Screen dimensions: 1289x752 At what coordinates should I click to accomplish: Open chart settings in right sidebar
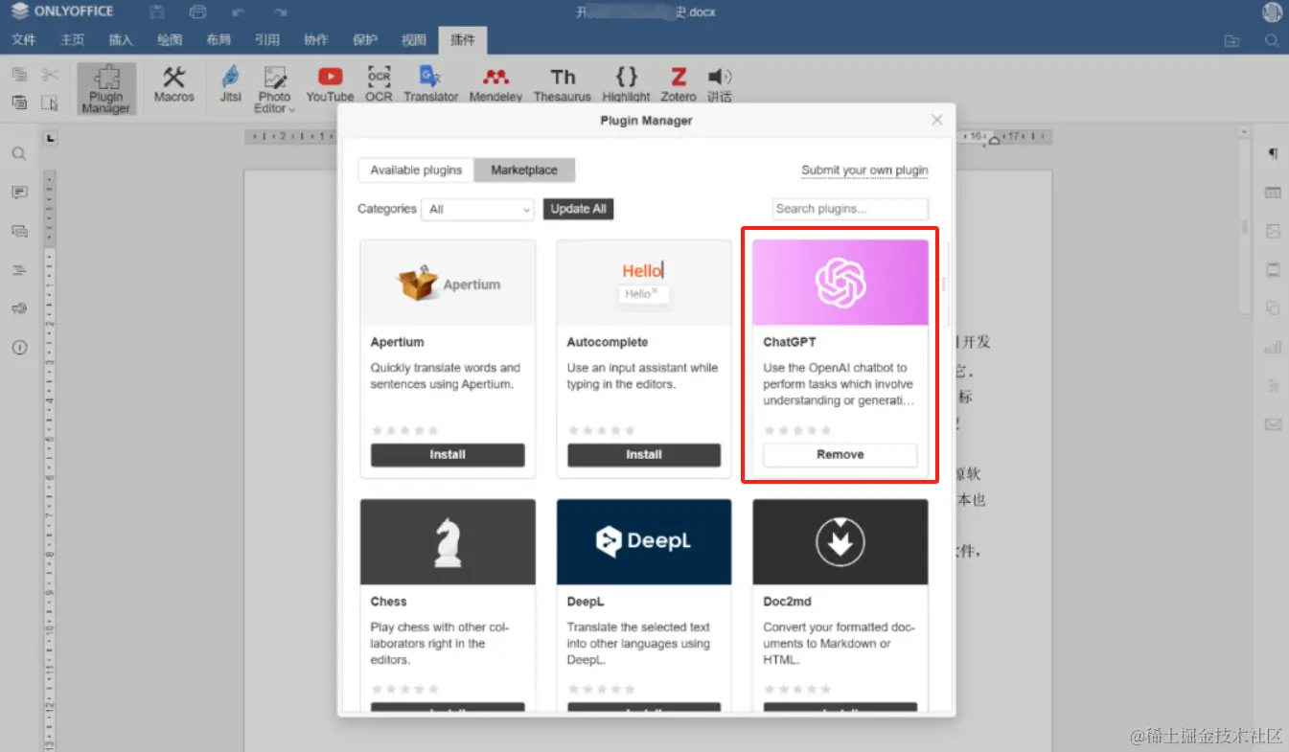1274,348
